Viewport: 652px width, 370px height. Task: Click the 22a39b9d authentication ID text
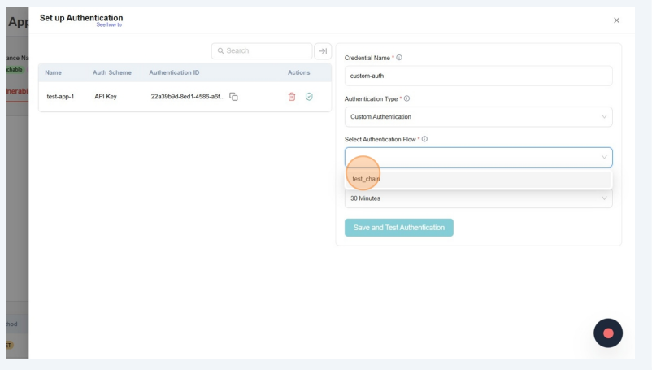point(188,97)
